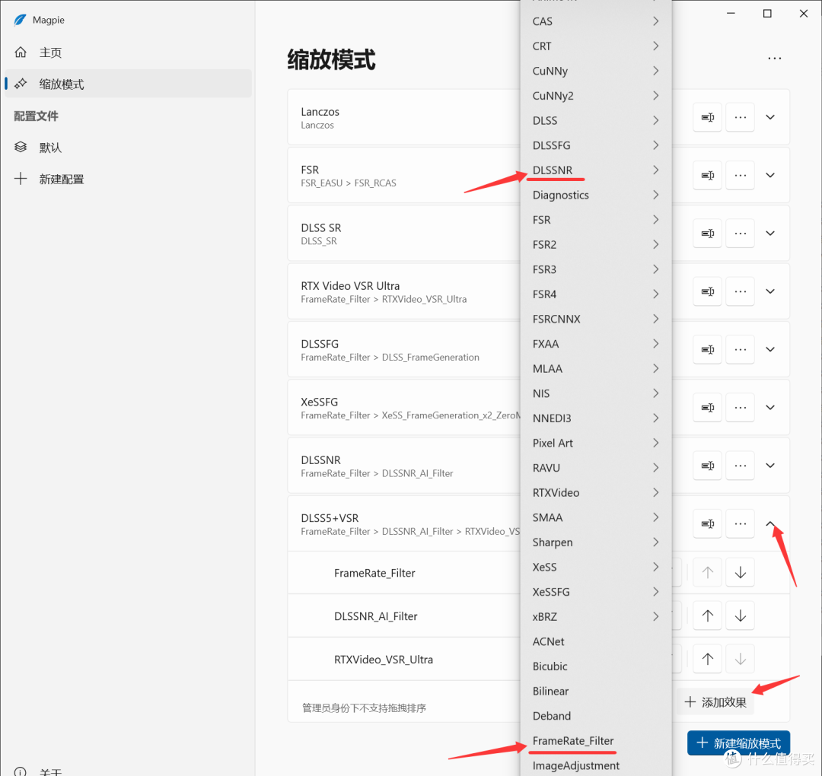Open the FSR4 submenu
The image size is (822, 776).
596,294
